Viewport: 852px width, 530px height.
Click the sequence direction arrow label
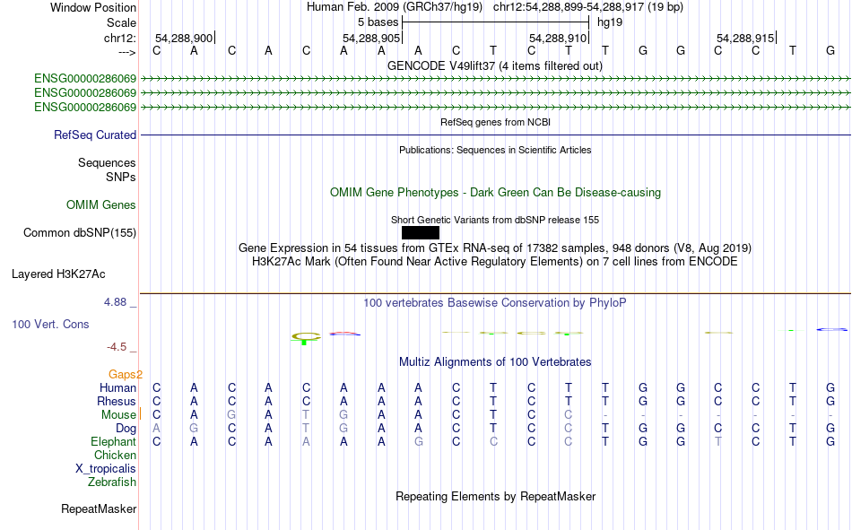pos(127,52)
